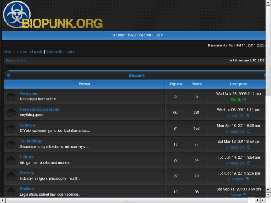The image size is (271, 203).
Task: Click the topics count 60
Action: click(x=176, y=112)
